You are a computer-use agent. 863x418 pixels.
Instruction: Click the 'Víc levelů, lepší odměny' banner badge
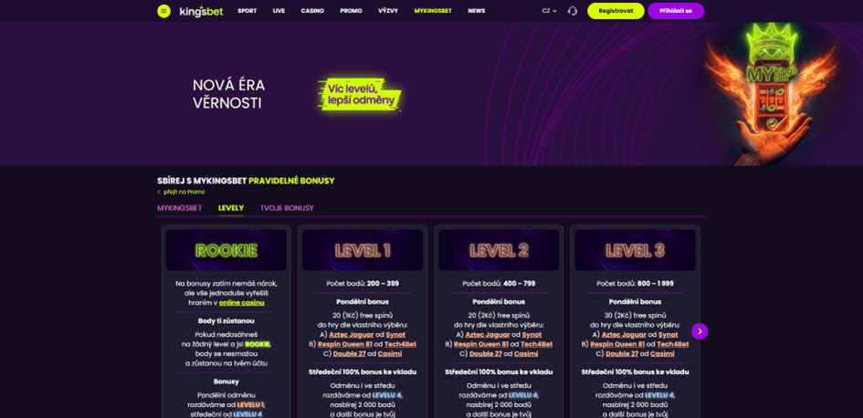click(x=360, y=95)
